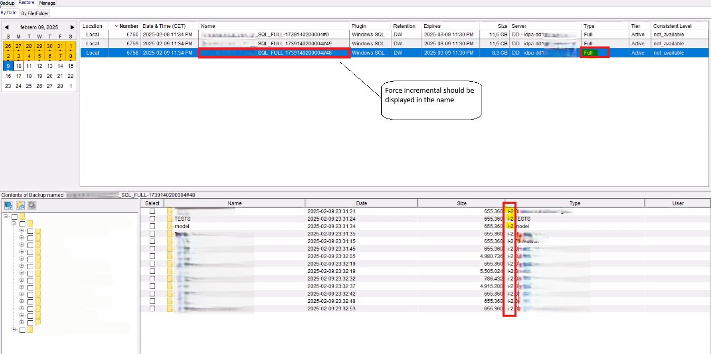Check the checkbox for the TESTS row

click(152, 218)
